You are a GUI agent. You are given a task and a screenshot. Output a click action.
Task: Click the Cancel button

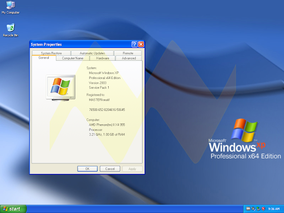coord(110,169)
